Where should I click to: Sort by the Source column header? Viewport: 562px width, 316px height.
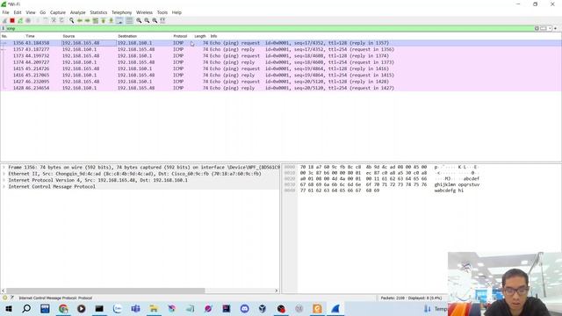tap(68, 36)
